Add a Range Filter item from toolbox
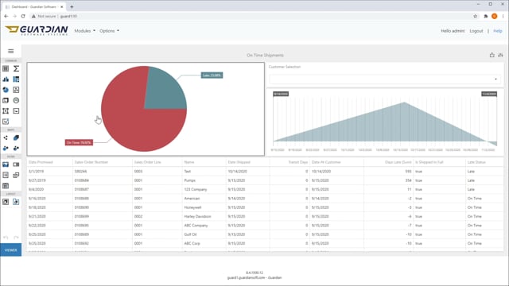The image size is (509, 286). coord(6,164)
